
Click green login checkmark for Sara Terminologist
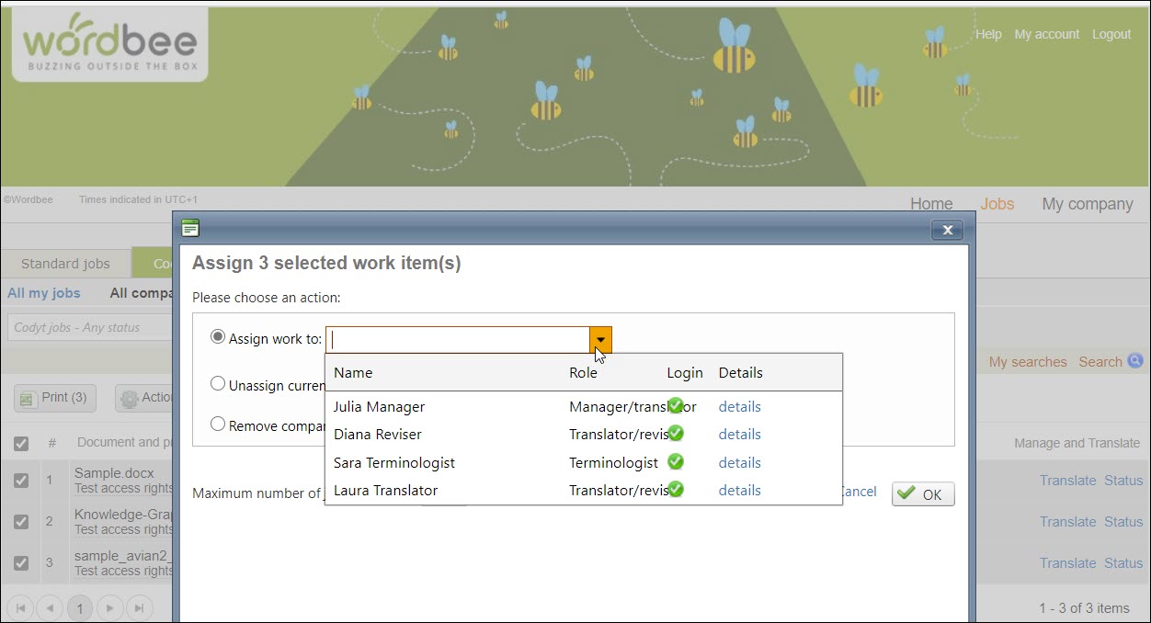pyautogui.click(x=676, y=461)
